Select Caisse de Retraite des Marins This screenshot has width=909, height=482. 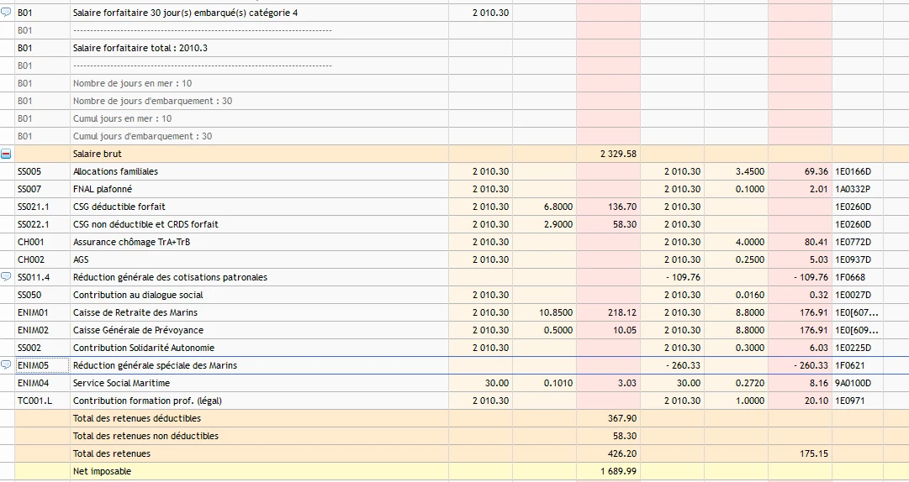(135, 312)
